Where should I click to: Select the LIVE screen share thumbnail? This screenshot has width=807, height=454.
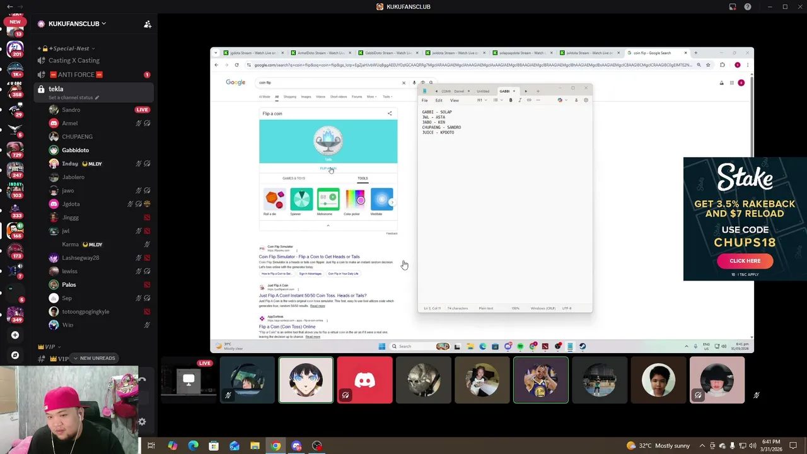pos(188,380)
